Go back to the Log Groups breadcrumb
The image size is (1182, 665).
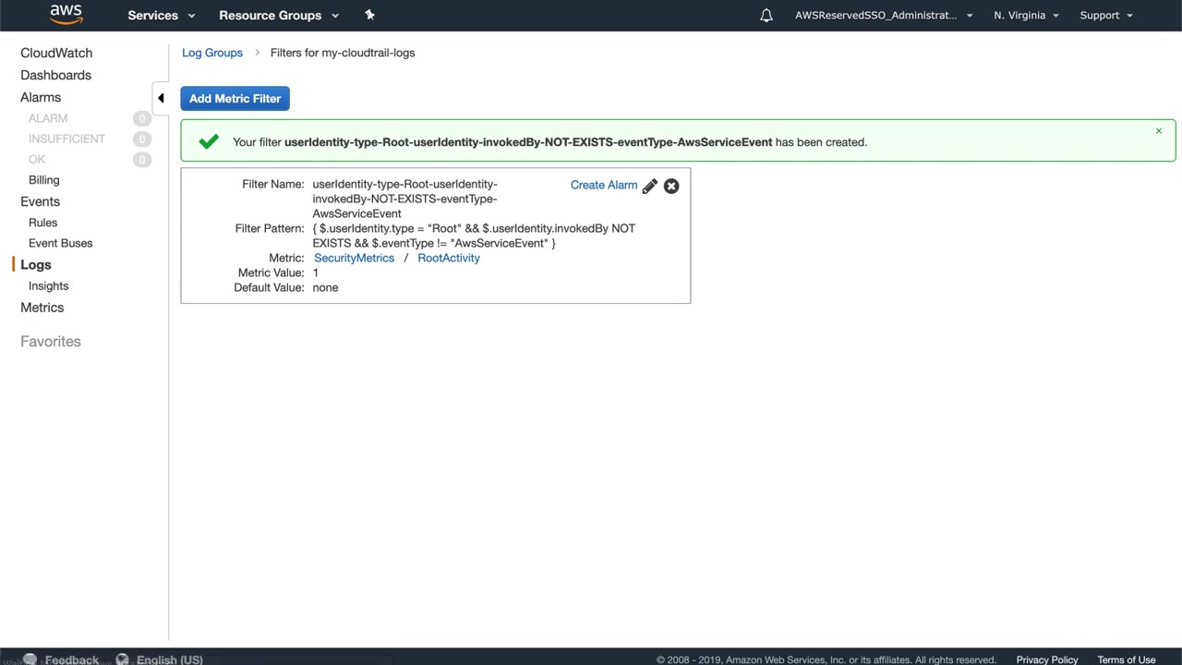(x=212, y=53)
